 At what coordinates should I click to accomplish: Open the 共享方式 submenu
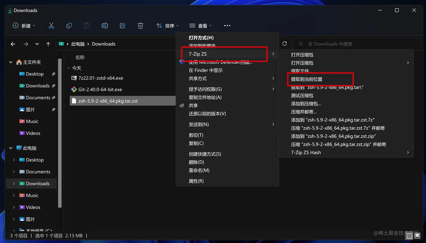[x=227, y=78]
